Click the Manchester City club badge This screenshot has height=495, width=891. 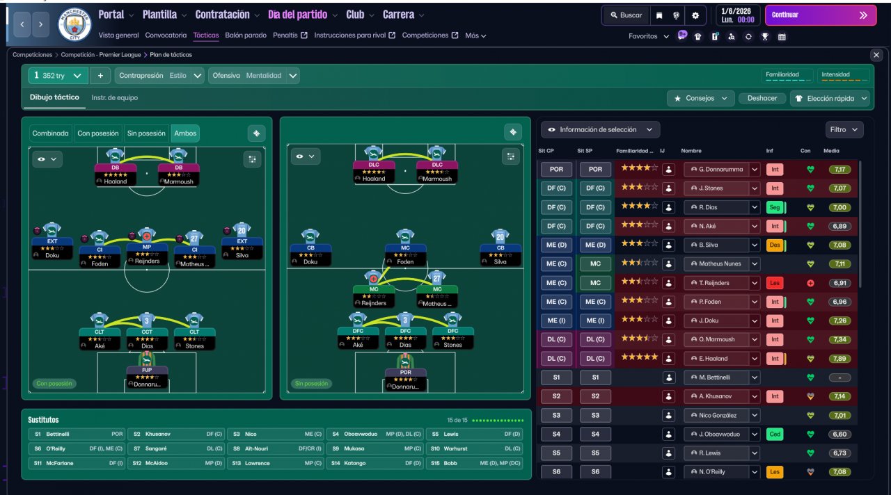(74, 24)
